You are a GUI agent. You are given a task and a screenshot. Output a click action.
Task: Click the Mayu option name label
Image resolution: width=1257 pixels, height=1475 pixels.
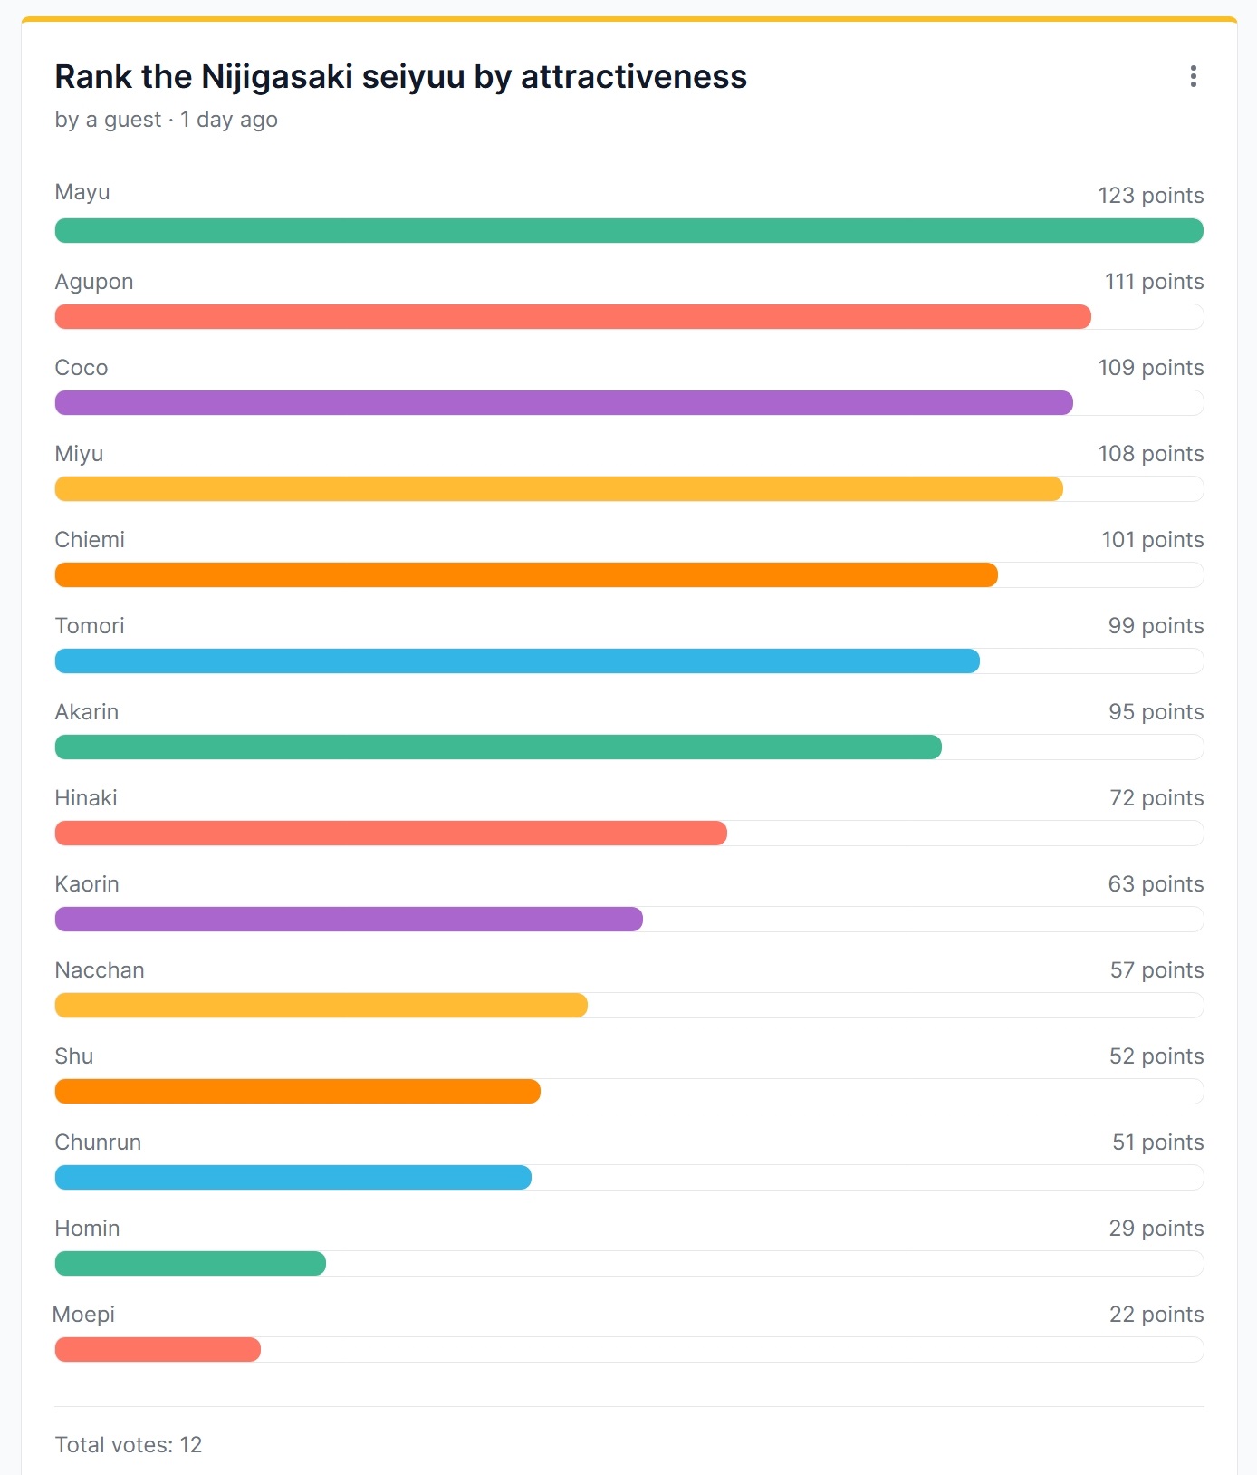click(x=82, y=192)
